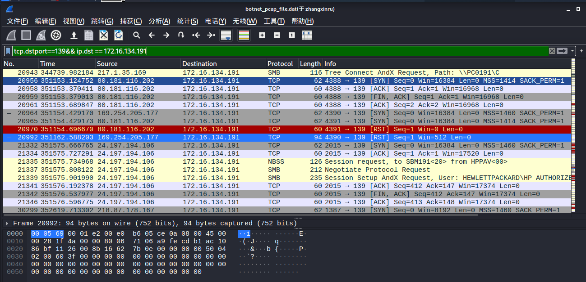This screenshot has width=586, height=282.
Task: Clear the display filter
Action: 552,51
